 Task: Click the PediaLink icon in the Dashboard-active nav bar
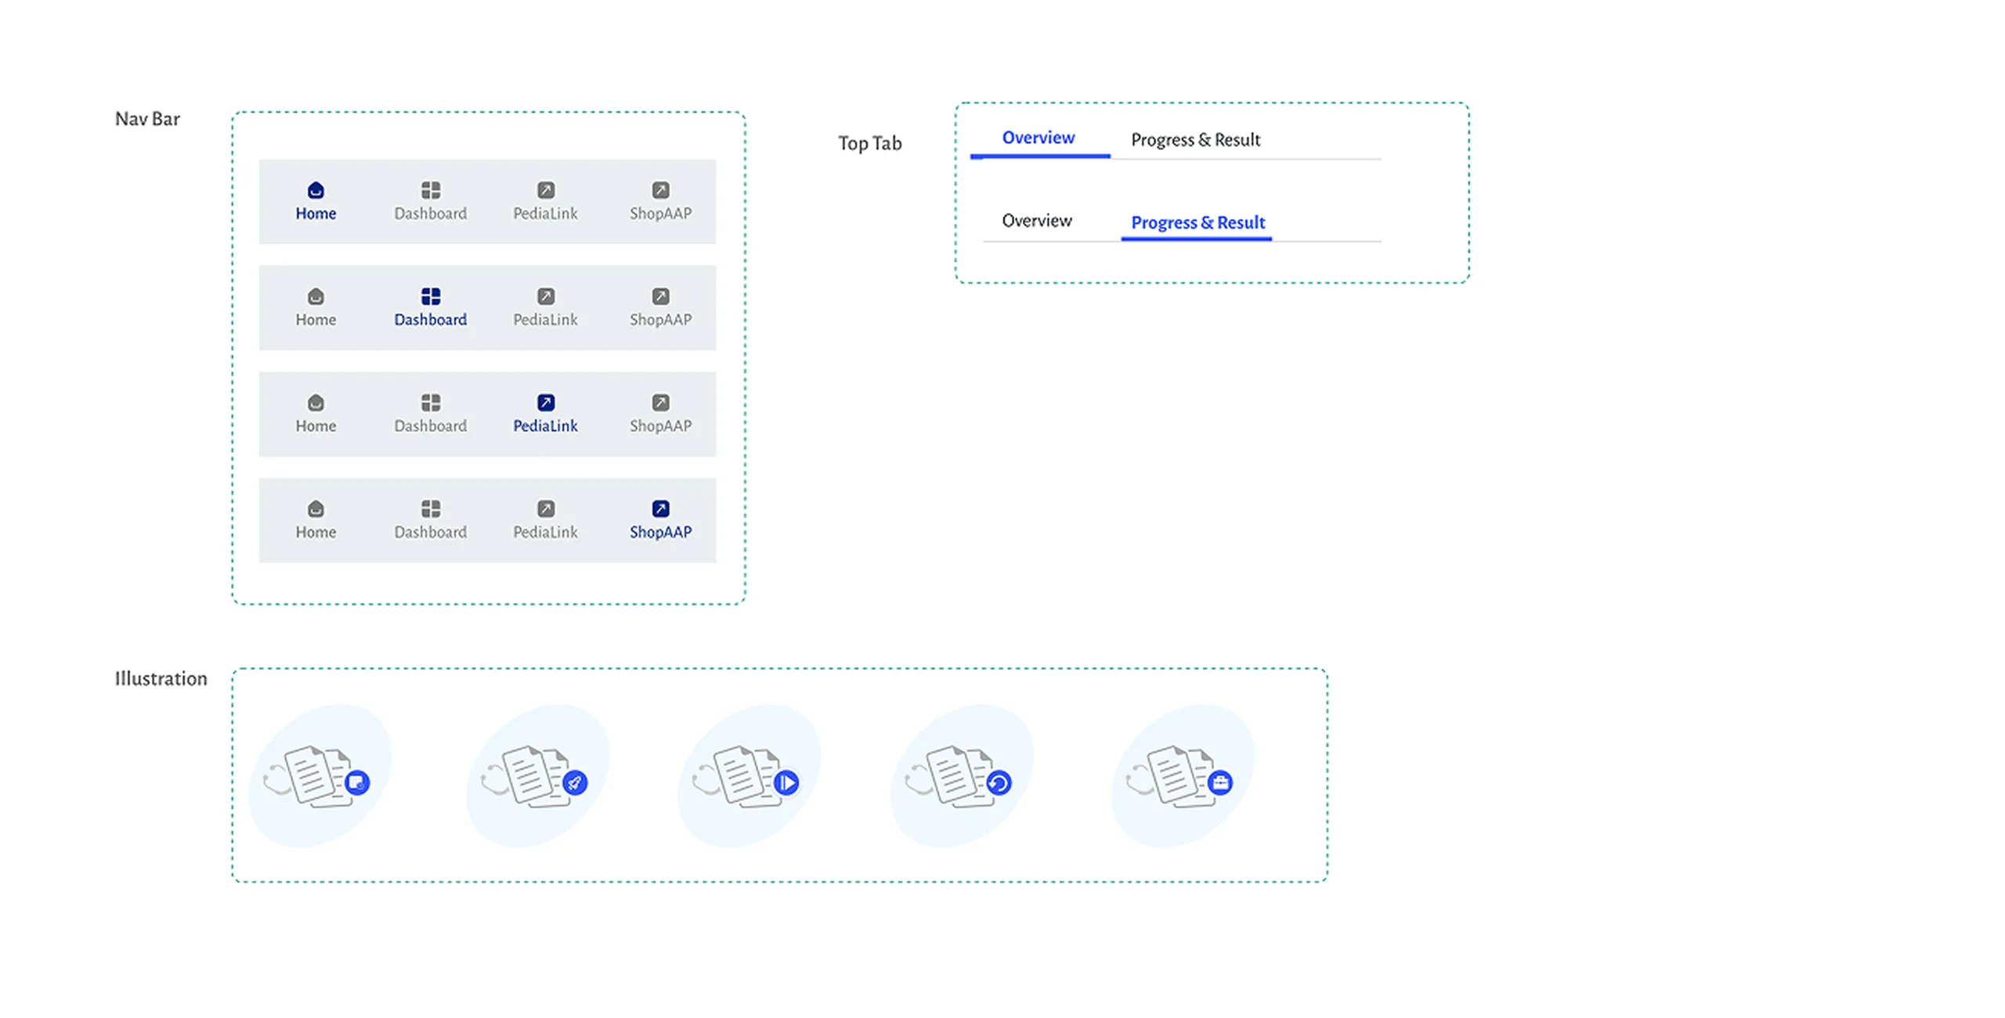[546, 297]
